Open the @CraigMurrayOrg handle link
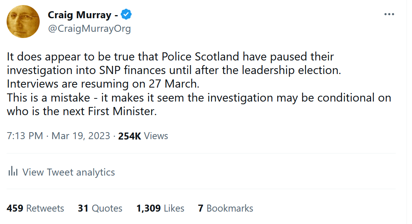Screen dimensions: 412x224 pyautogui.click(x=89, y=29)
